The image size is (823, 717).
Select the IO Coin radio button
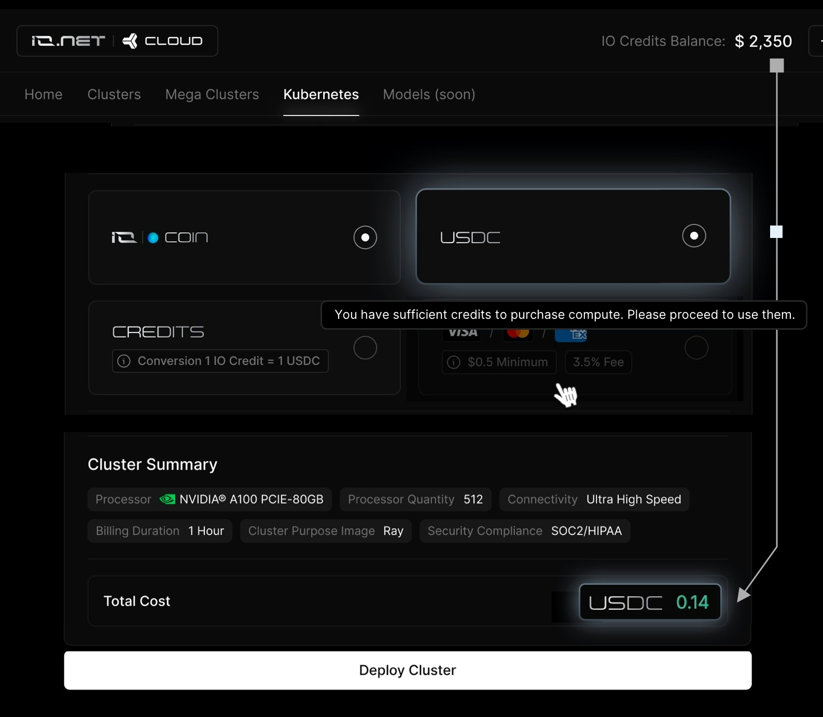tap(365, 237)
